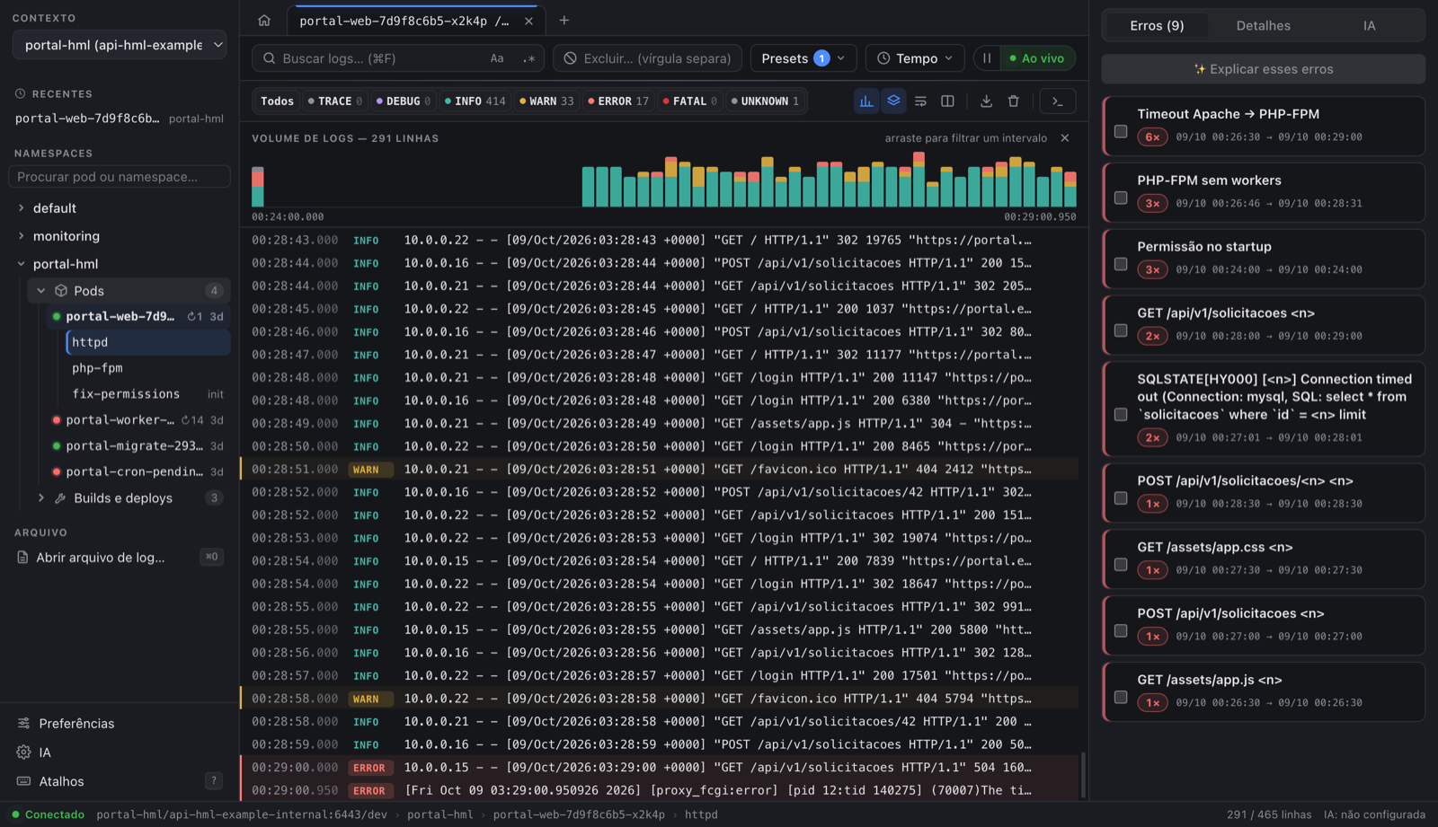Tick checkbox for PHP-FPM sem workers
The width and height of the screenshot is (1438, 827).
tap(1121, 198)
